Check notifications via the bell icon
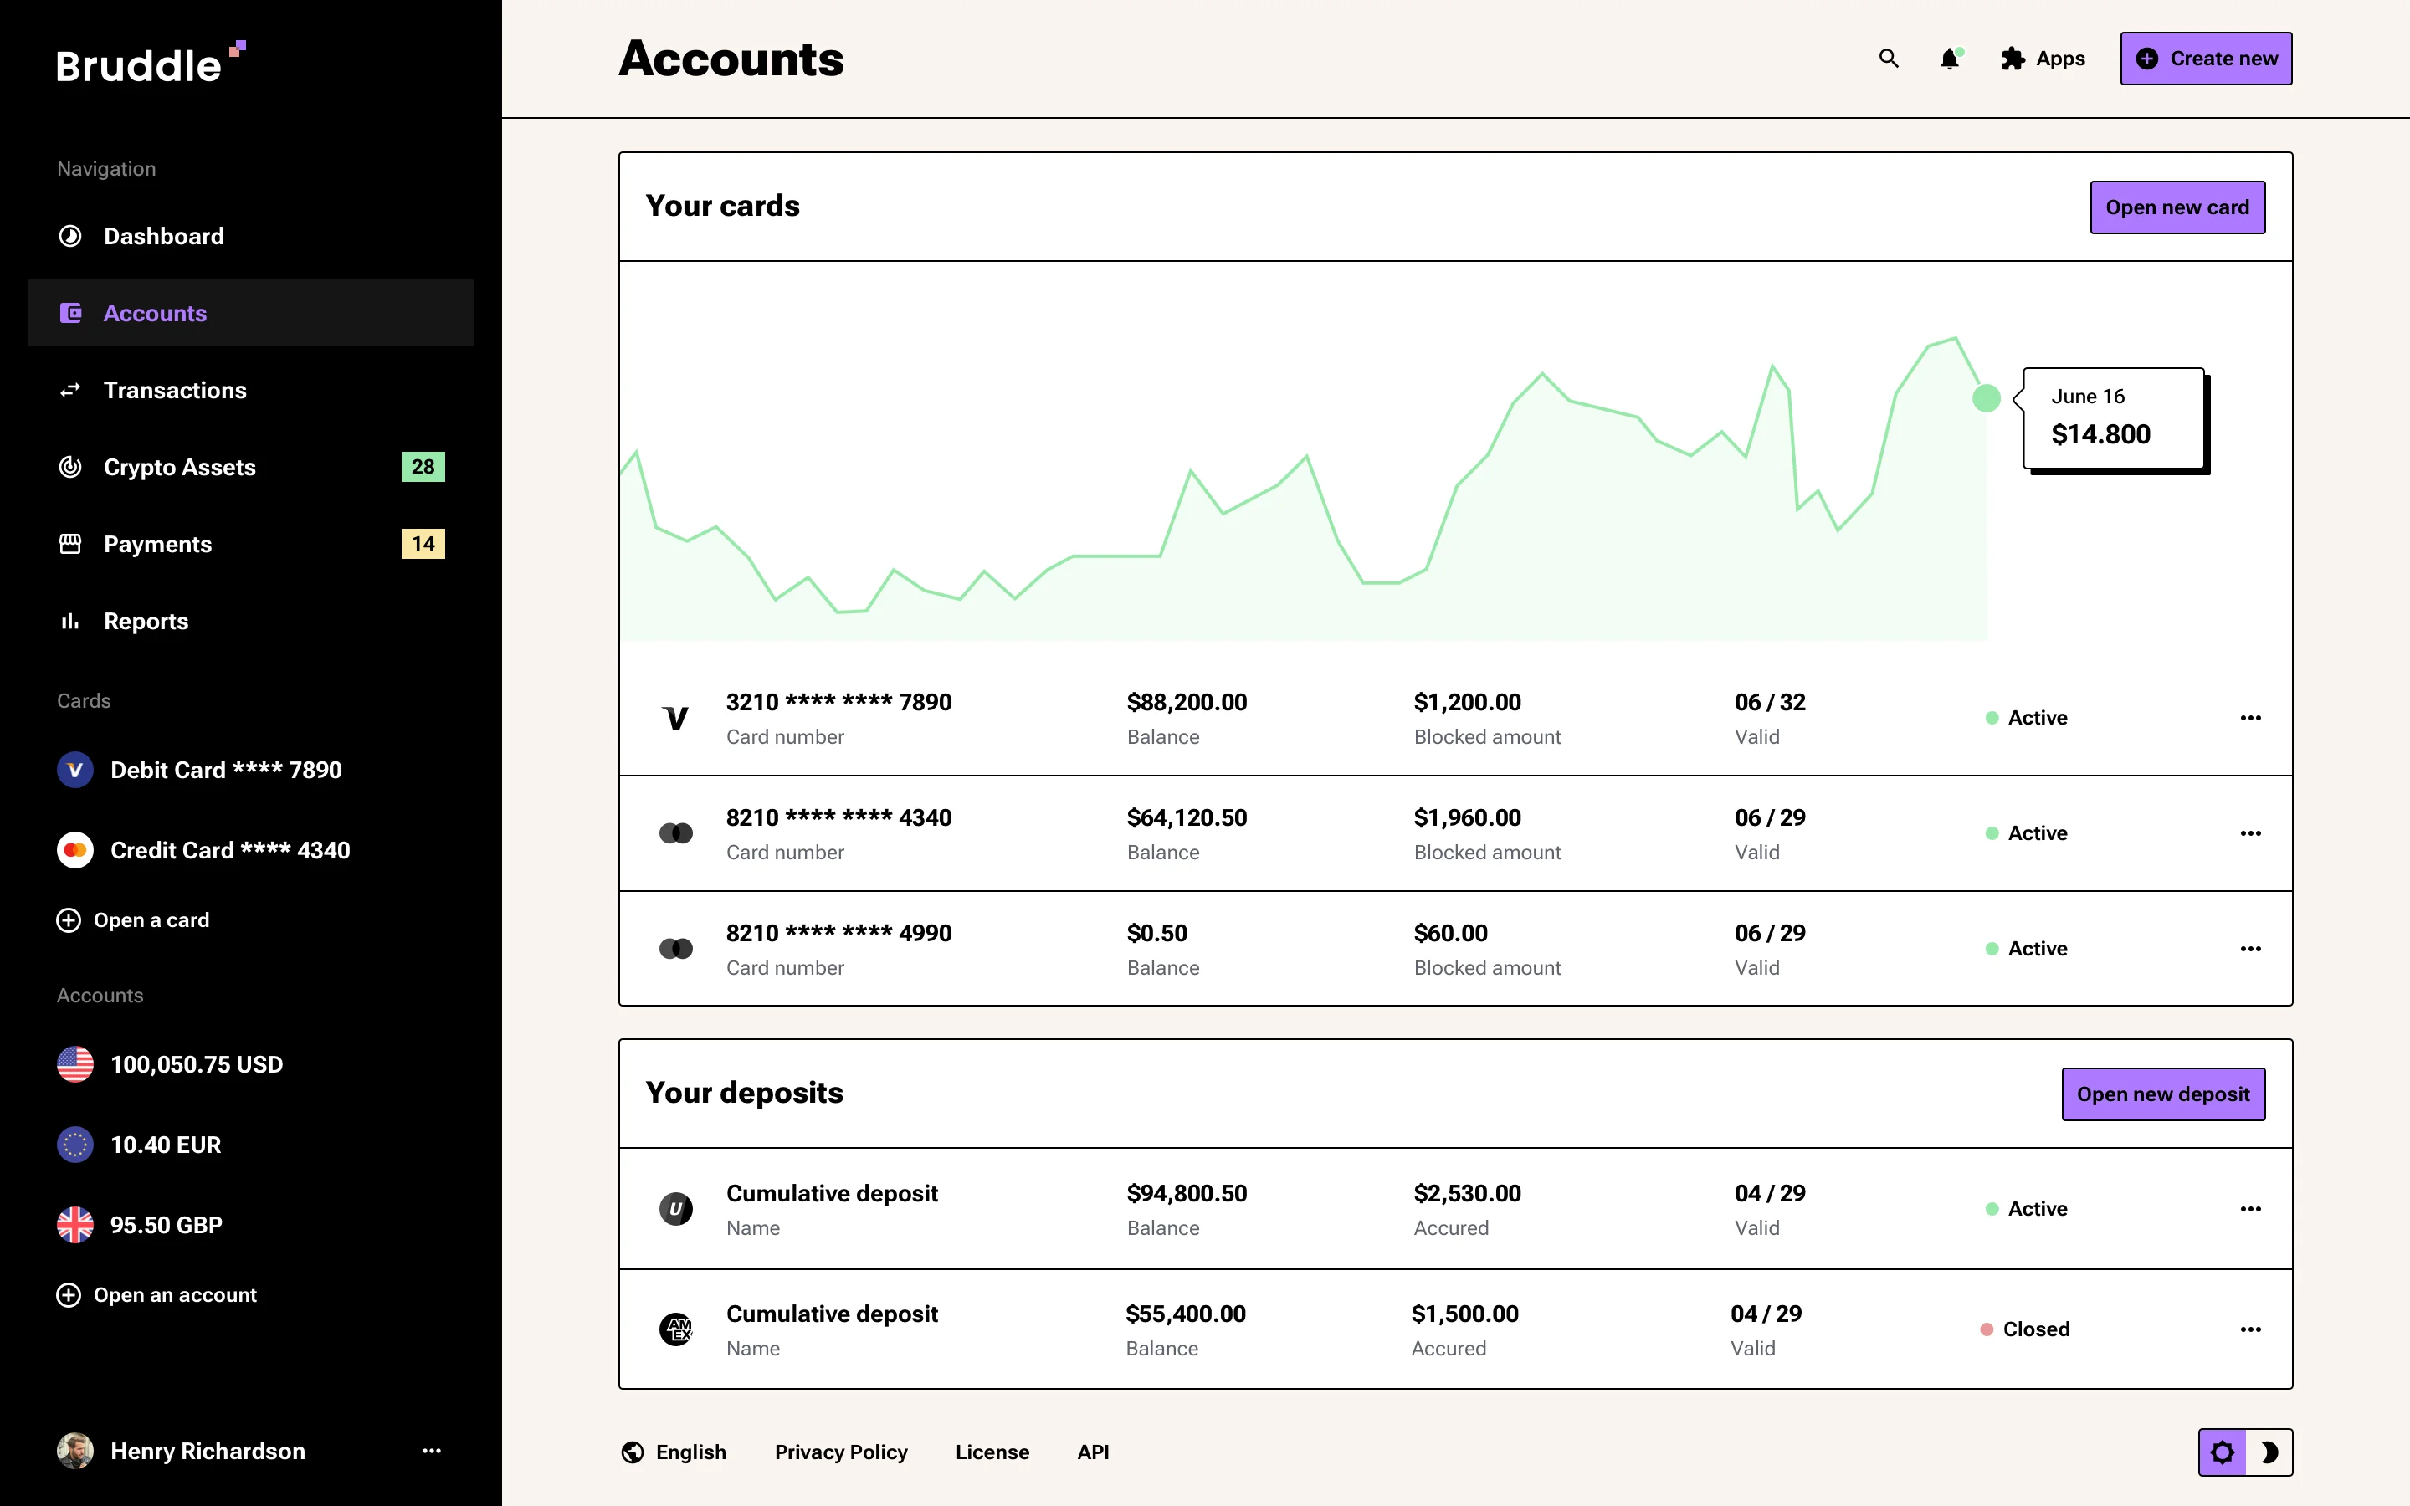Screen dimensions: 2410x1506 1949,59
